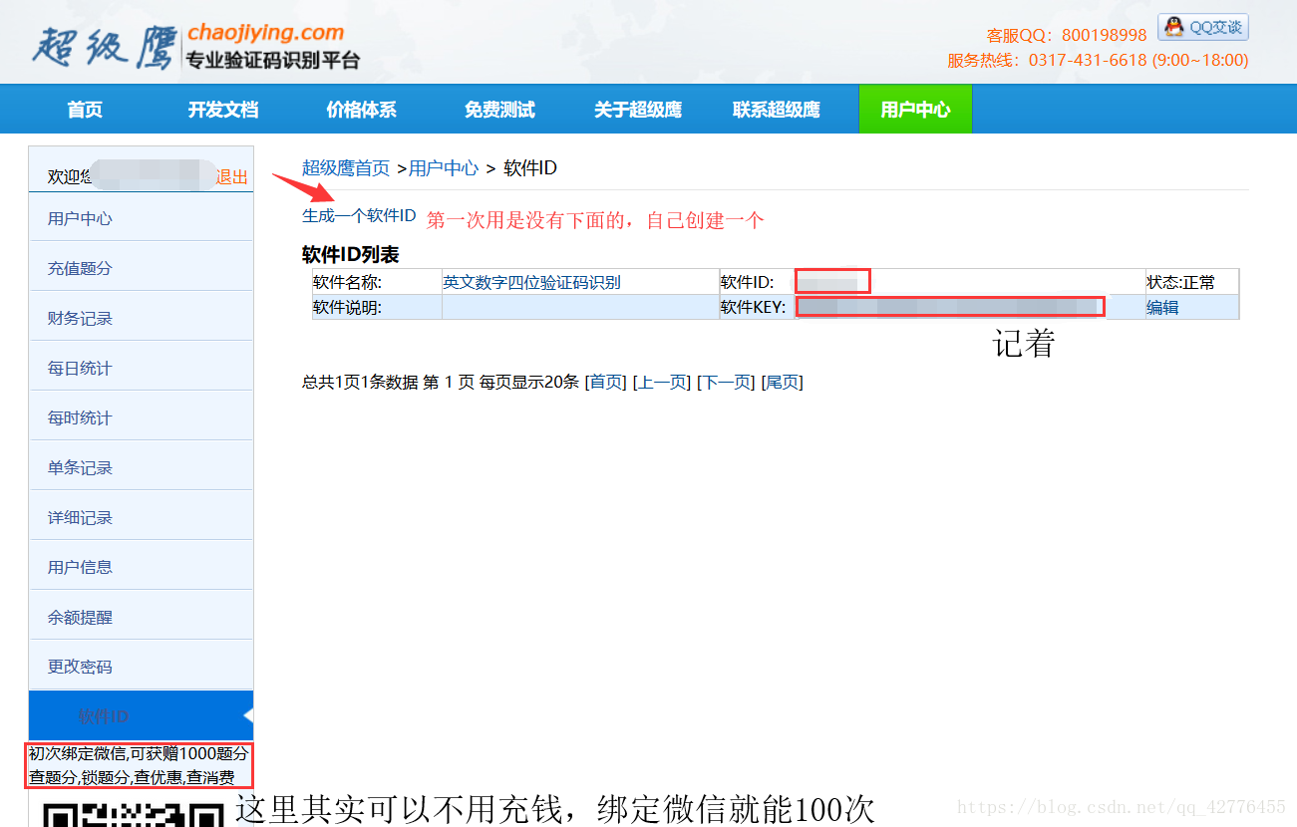The image size is (1297, 827).
Task: Open 充值题分 in the sidebar
Action: coord(141,268)
